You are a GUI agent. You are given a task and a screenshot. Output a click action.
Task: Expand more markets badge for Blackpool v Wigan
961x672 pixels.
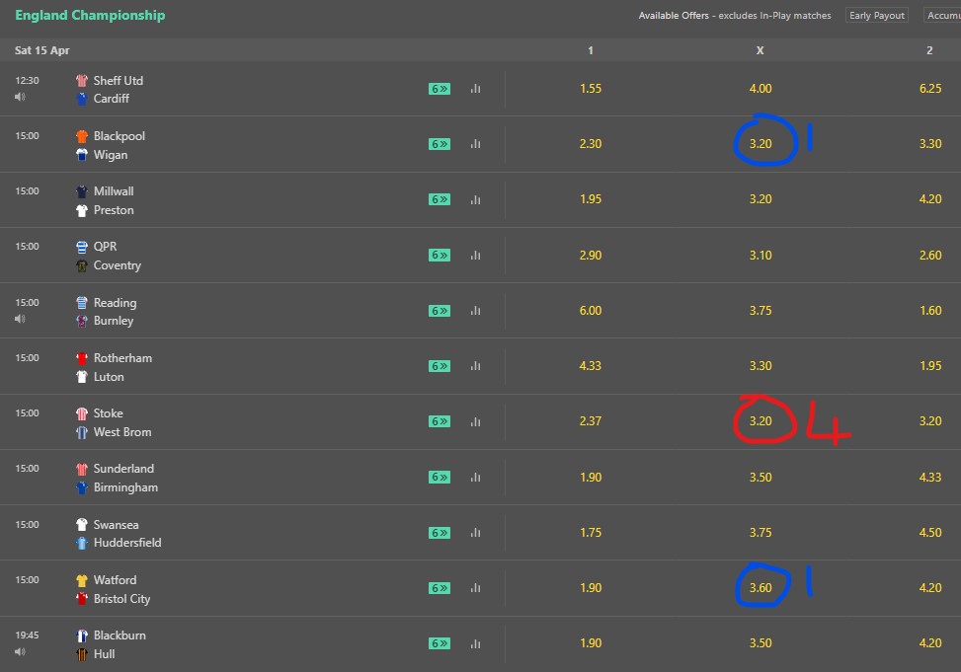[440, 144]
